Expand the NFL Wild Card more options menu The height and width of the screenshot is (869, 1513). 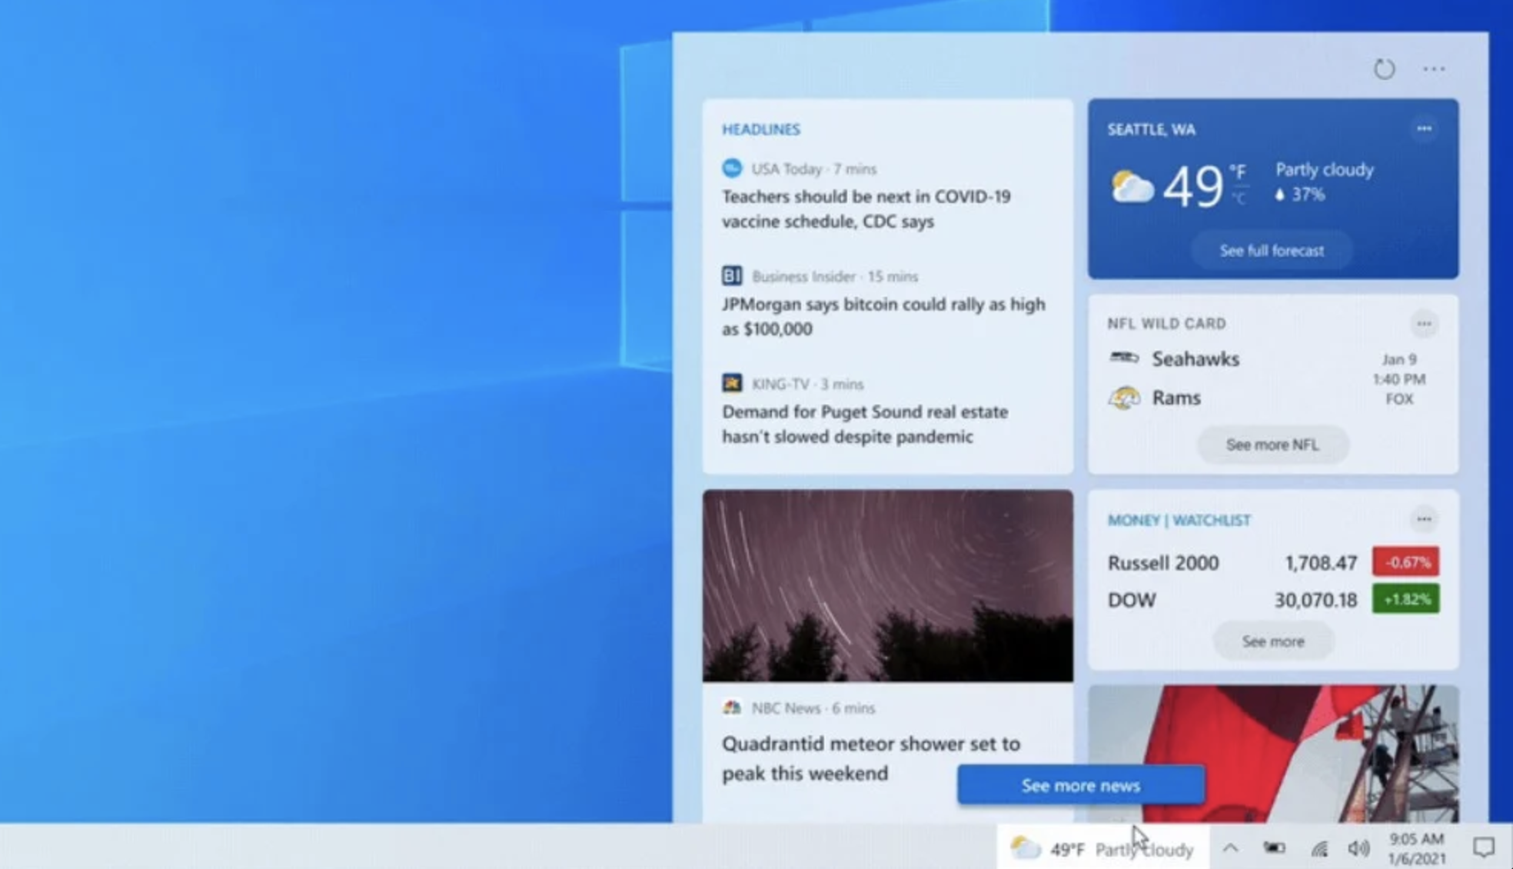click(1425, 322)
